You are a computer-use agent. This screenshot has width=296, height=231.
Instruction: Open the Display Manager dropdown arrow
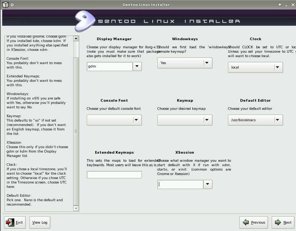(x=137, y=66)
